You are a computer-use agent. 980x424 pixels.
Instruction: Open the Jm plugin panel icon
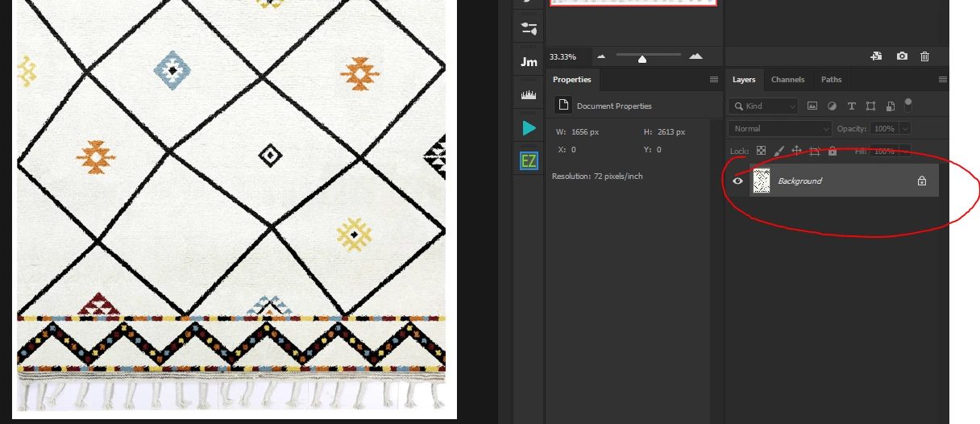529,62
